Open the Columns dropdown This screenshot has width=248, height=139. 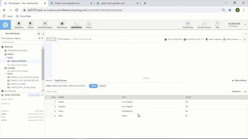(x=236, y=92)
